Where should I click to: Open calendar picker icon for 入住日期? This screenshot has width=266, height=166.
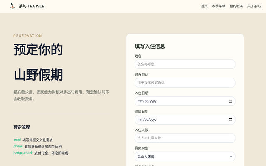click(230, 101)
